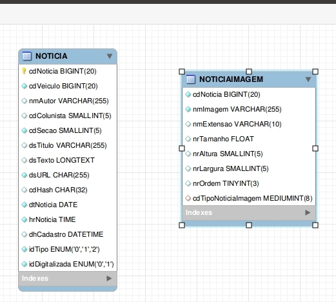The height and width of the screenshot is (302, 336).
Task: Expand Indexes section of NOTICIAIMAGEM table
Action: pyautogui.click(x=308, y=212)
